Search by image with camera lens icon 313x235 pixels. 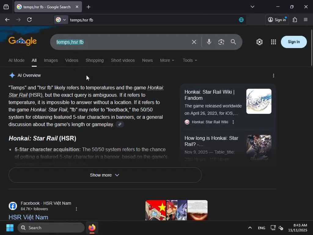[221, 42]
